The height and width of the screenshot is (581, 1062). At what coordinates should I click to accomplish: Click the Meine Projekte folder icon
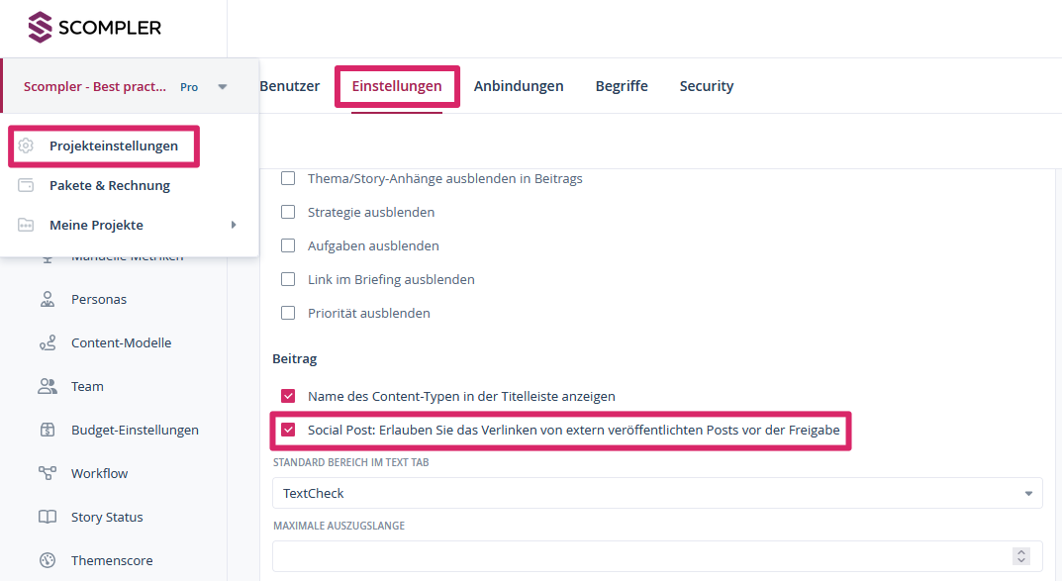27,225
